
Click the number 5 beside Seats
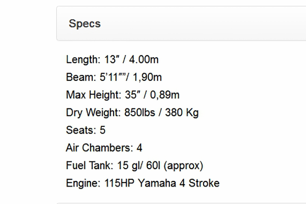[x=102, y=130]
